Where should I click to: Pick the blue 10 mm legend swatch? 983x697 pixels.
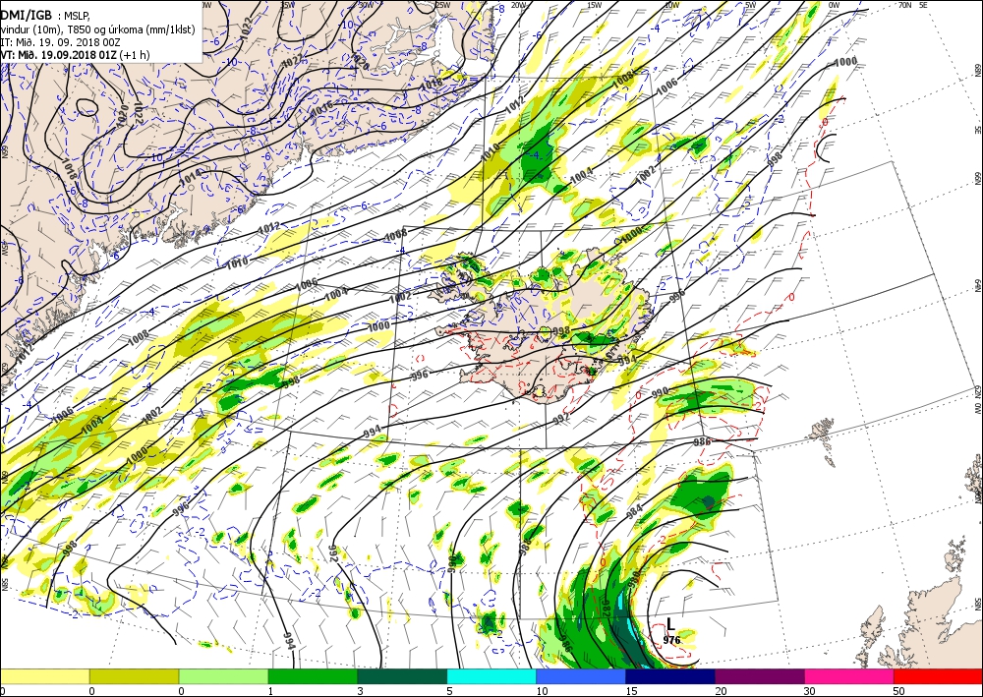click(581, 675)
